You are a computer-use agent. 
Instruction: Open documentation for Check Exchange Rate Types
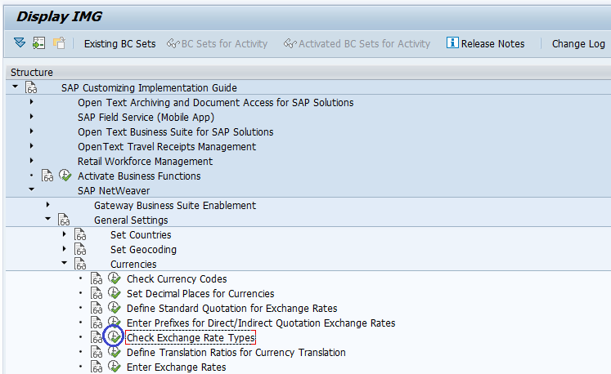click(97, 337)
